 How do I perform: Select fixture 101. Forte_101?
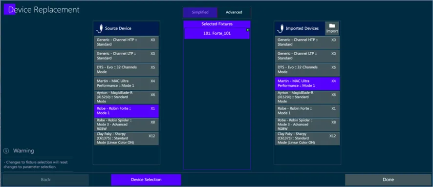[x=217, y=33]
